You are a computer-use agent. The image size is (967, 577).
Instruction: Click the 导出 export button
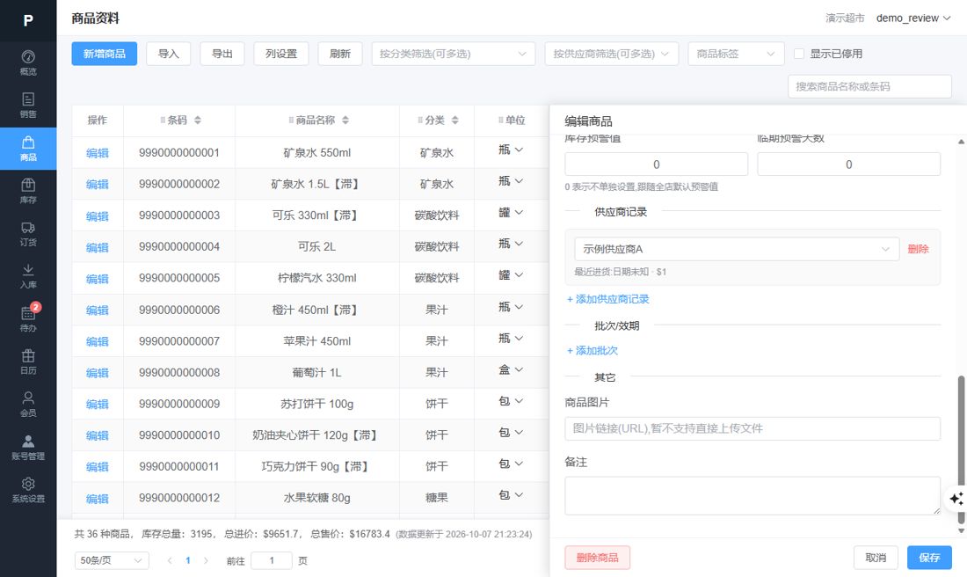pyautogui.click(x=222, y=54)
